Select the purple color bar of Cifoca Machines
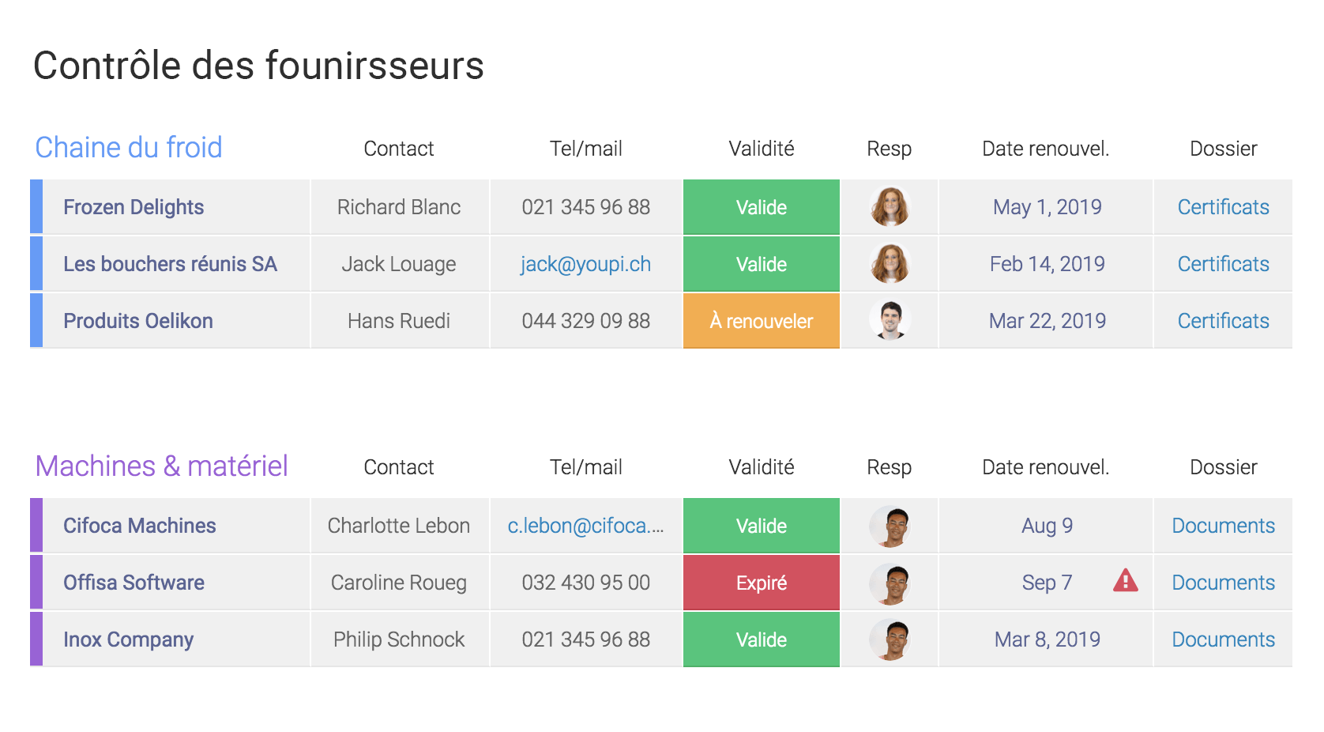Viewport: 1324px width, 732px height. 36,526
